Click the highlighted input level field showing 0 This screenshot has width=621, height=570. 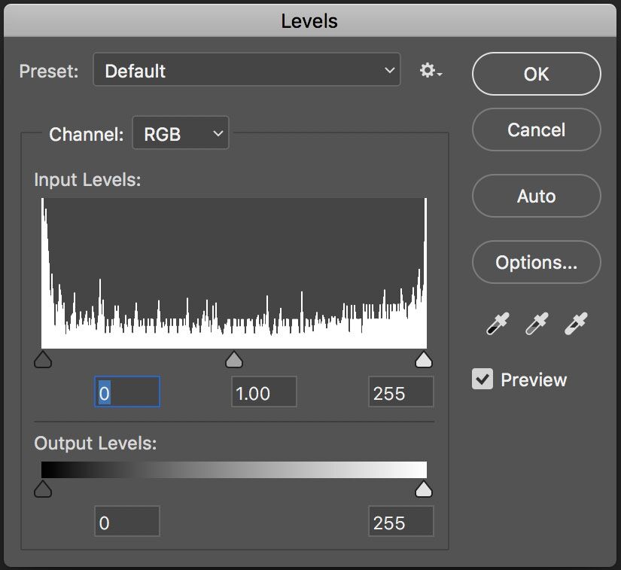pos(126,392)
